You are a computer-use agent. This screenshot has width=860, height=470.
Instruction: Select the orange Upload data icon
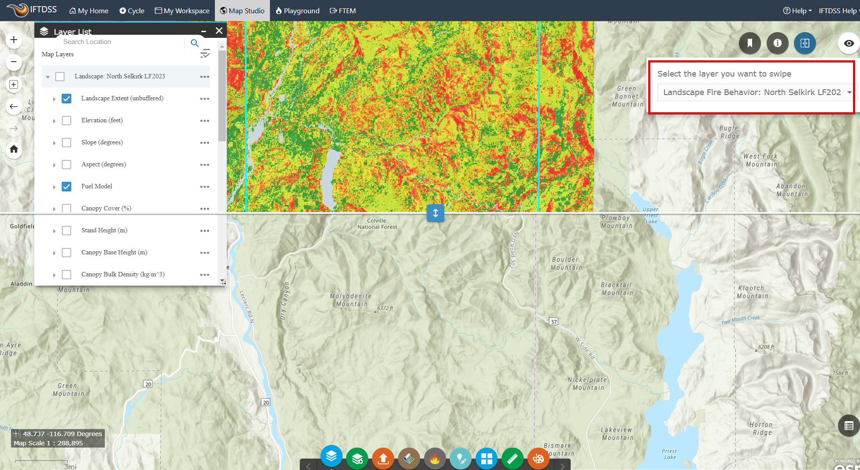coord(383,458)
